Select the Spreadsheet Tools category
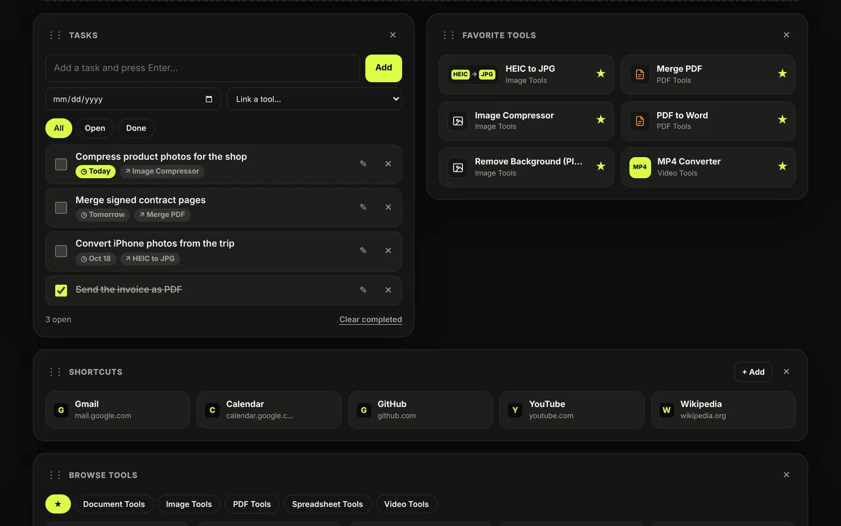Image resolution: width=841 pixels, height=526 pixels. pos(327,504)
